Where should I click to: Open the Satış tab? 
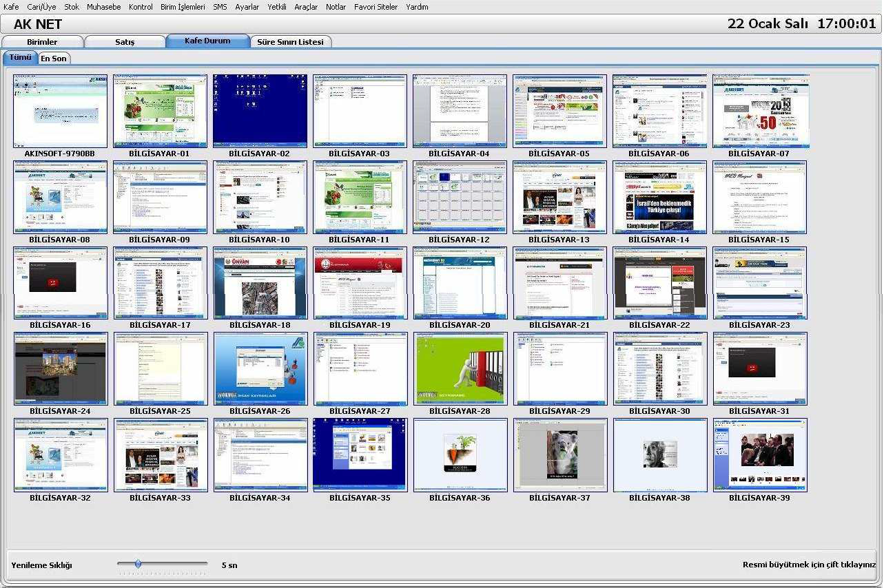pyautogui.click(x=125, y=42)
